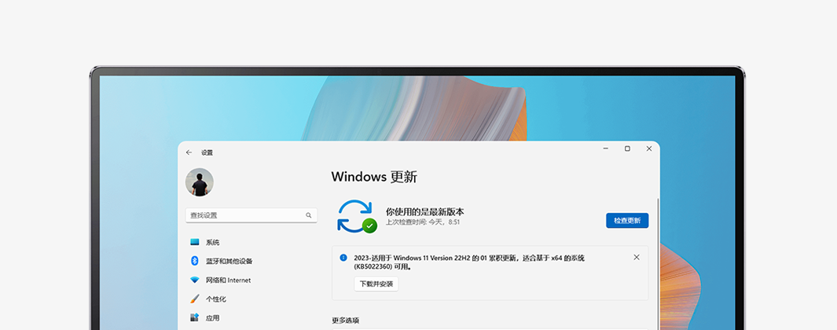837x330 pixels.
Task: Click the magnifier icon in the search box
Action: pos(309,215)
